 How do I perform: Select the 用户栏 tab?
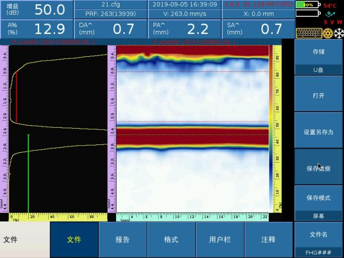[x=220, y=240]
